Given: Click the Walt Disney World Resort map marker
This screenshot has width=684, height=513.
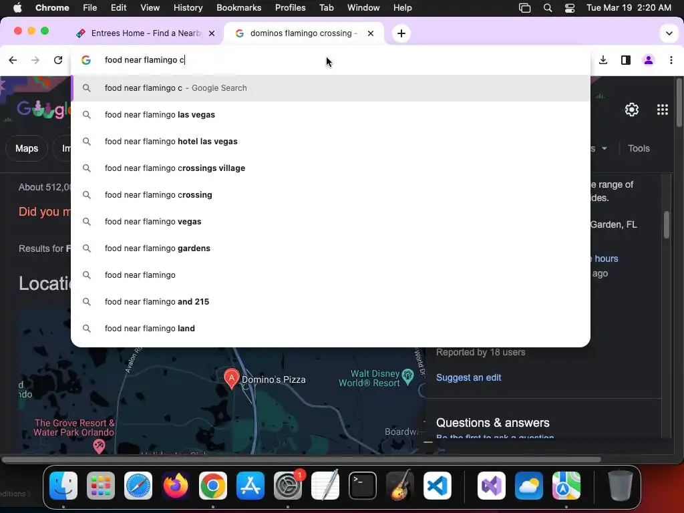Looking at the screenshot, I should click(407, 377).
